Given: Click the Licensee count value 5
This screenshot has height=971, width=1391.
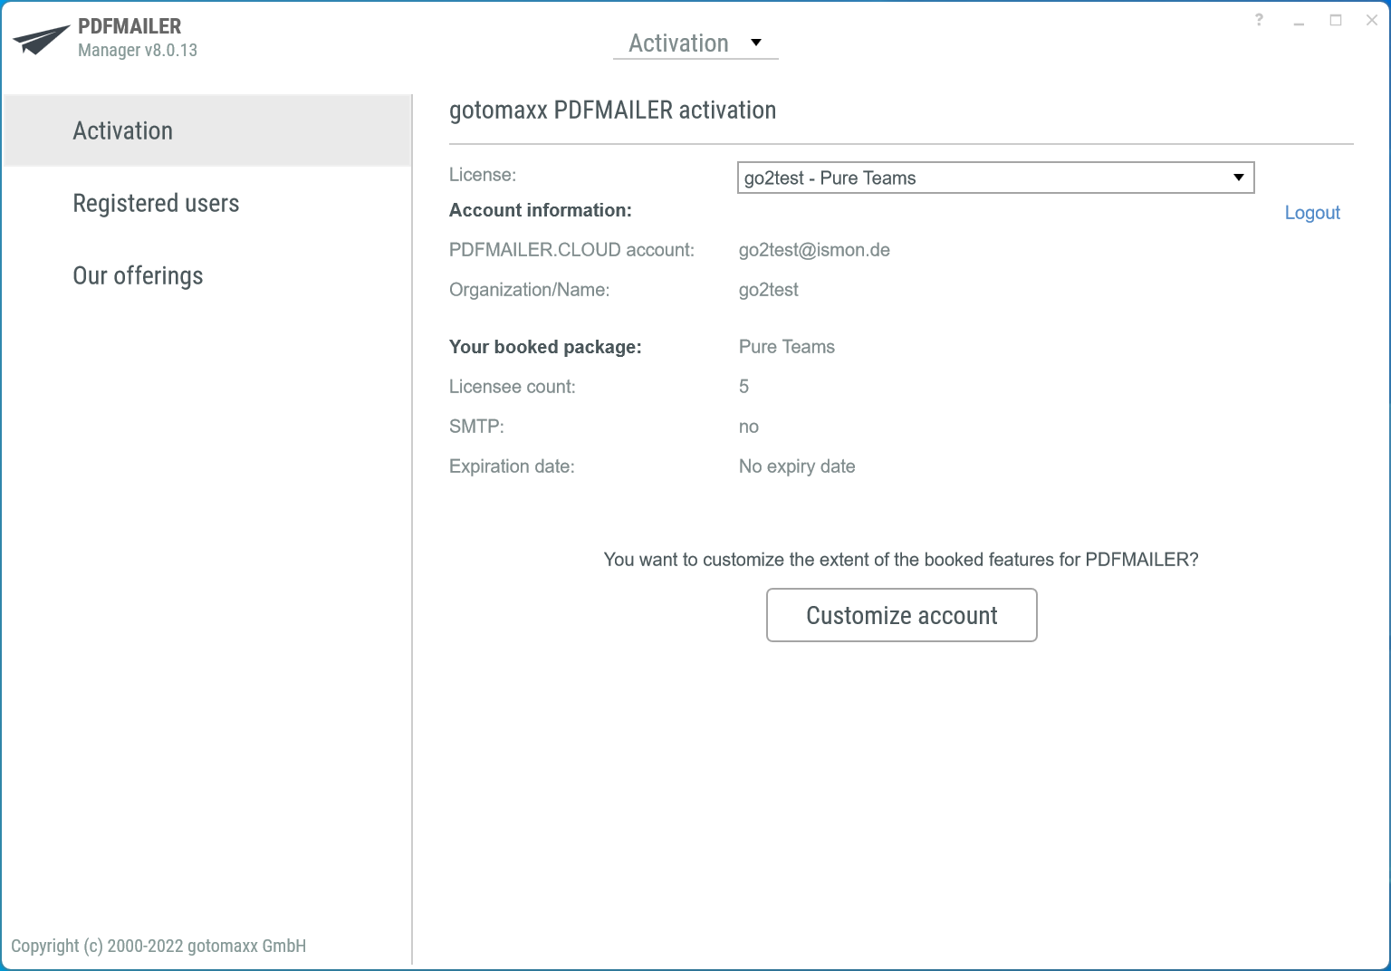Looking at the screenshot, I should (743, 387).
